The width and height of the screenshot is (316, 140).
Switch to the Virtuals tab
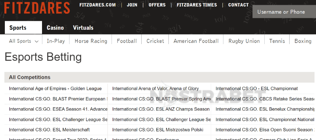tap(83, 28)
